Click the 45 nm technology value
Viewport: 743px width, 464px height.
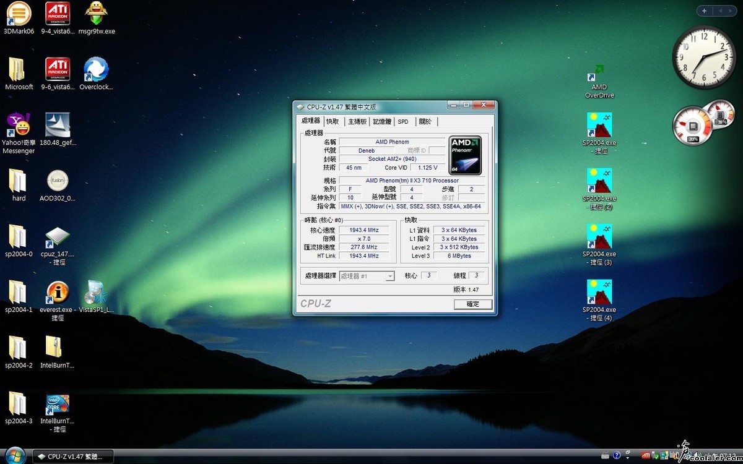click(354, 168)
